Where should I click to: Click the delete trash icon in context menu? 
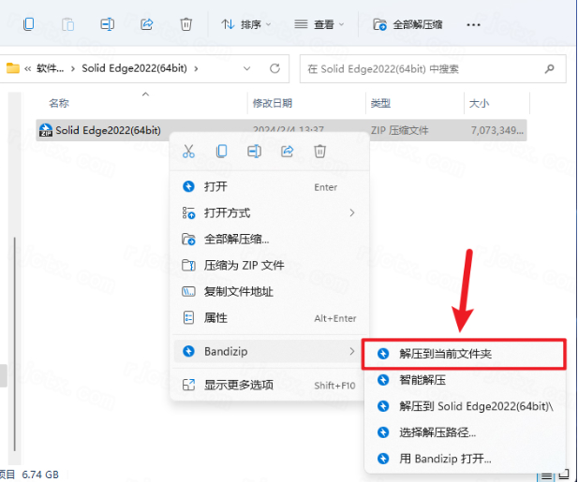pyautogui.click(x=319, y=151)
